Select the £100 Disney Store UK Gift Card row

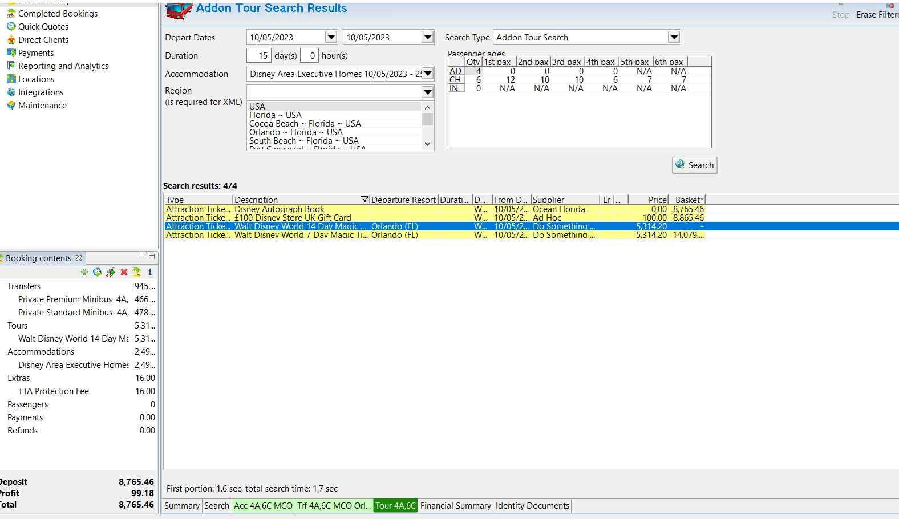pos(435,217)
